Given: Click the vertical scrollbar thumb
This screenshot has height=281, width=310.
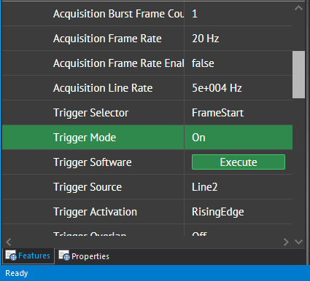Looking at the screenshot, I should point(298,74).
